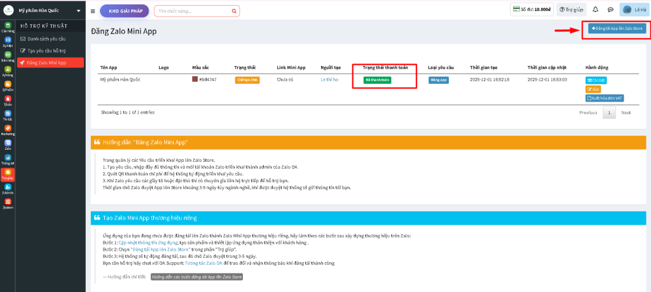Viewport: 651px width, 292px height.
Task: Open Danh sách yêu cầu menu item
Action: (46, 39)
